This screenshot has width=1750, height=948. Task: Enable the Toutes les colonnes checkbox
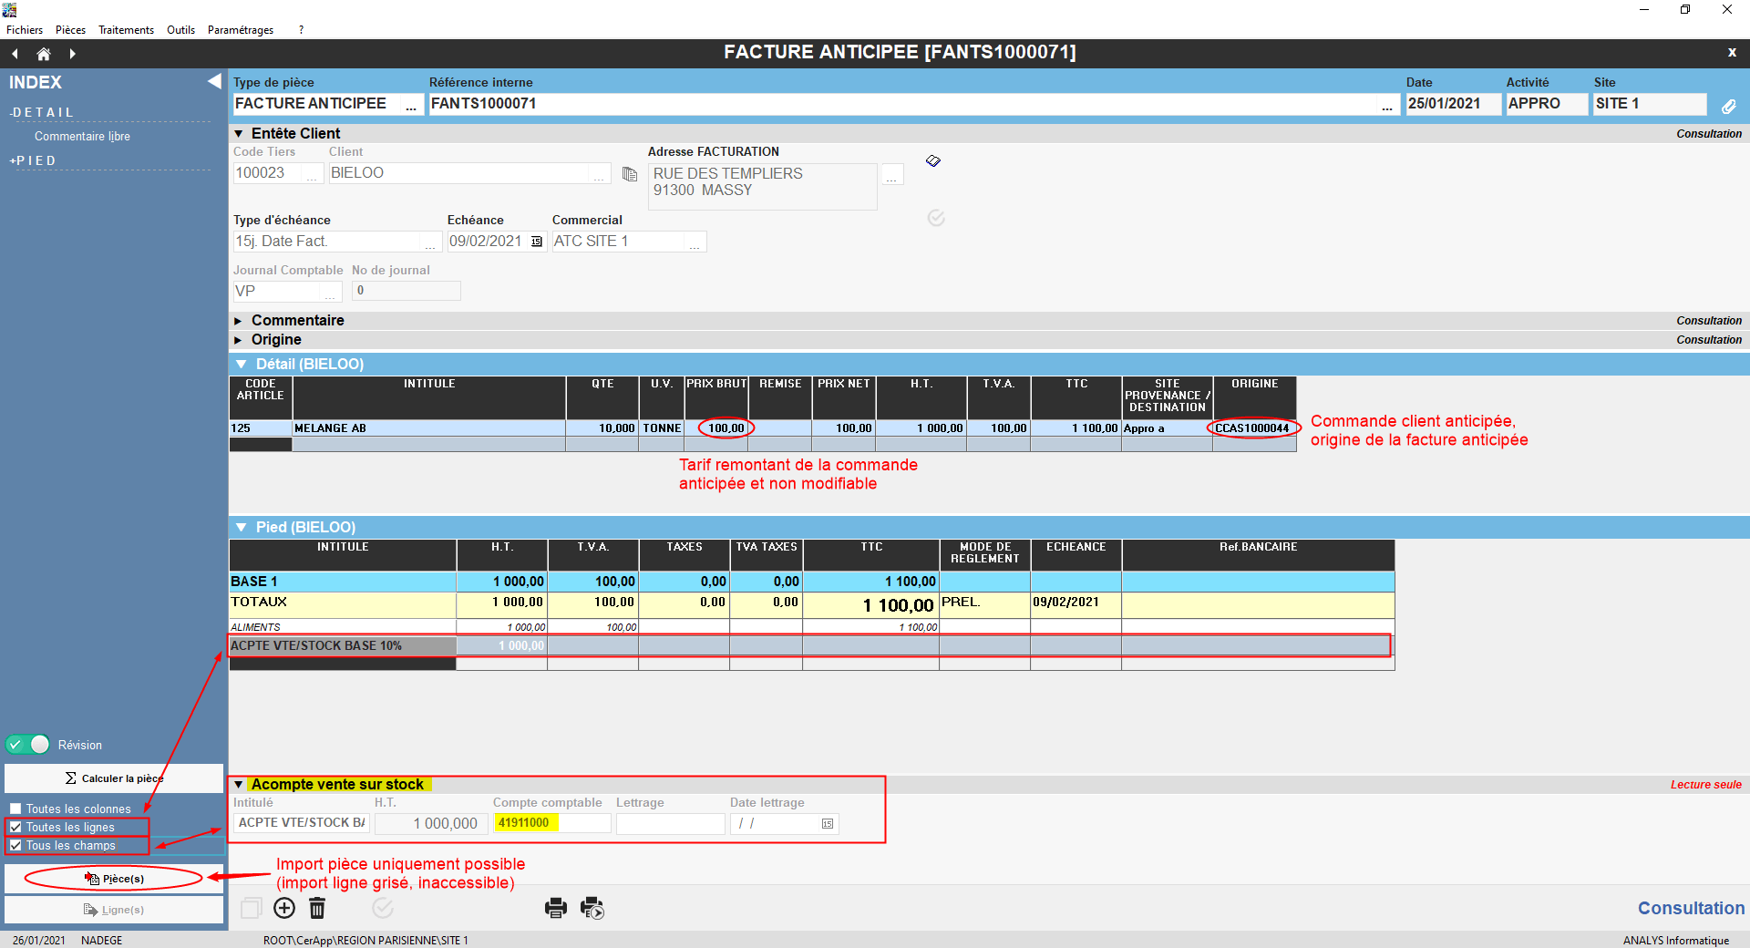(15, 809)
